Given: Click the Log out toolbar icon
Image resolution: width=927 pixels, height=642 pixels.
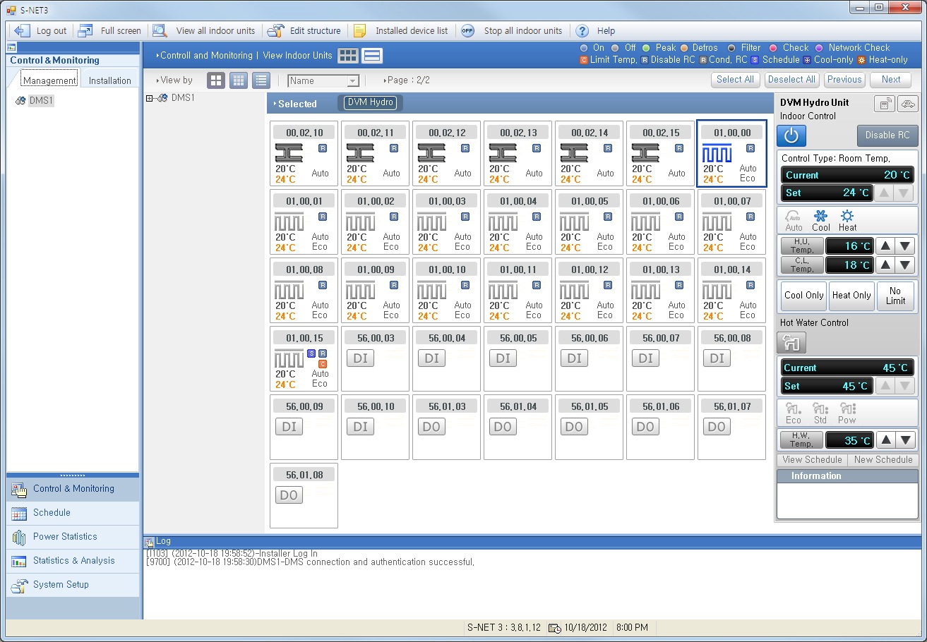Looking at the screenshot, I should coord(23,31).
